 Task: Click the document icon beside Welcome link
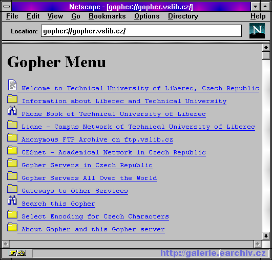pos(12,85)
